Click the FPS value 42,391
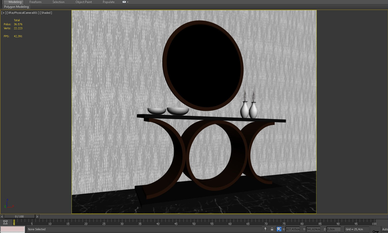 (18, 36)
